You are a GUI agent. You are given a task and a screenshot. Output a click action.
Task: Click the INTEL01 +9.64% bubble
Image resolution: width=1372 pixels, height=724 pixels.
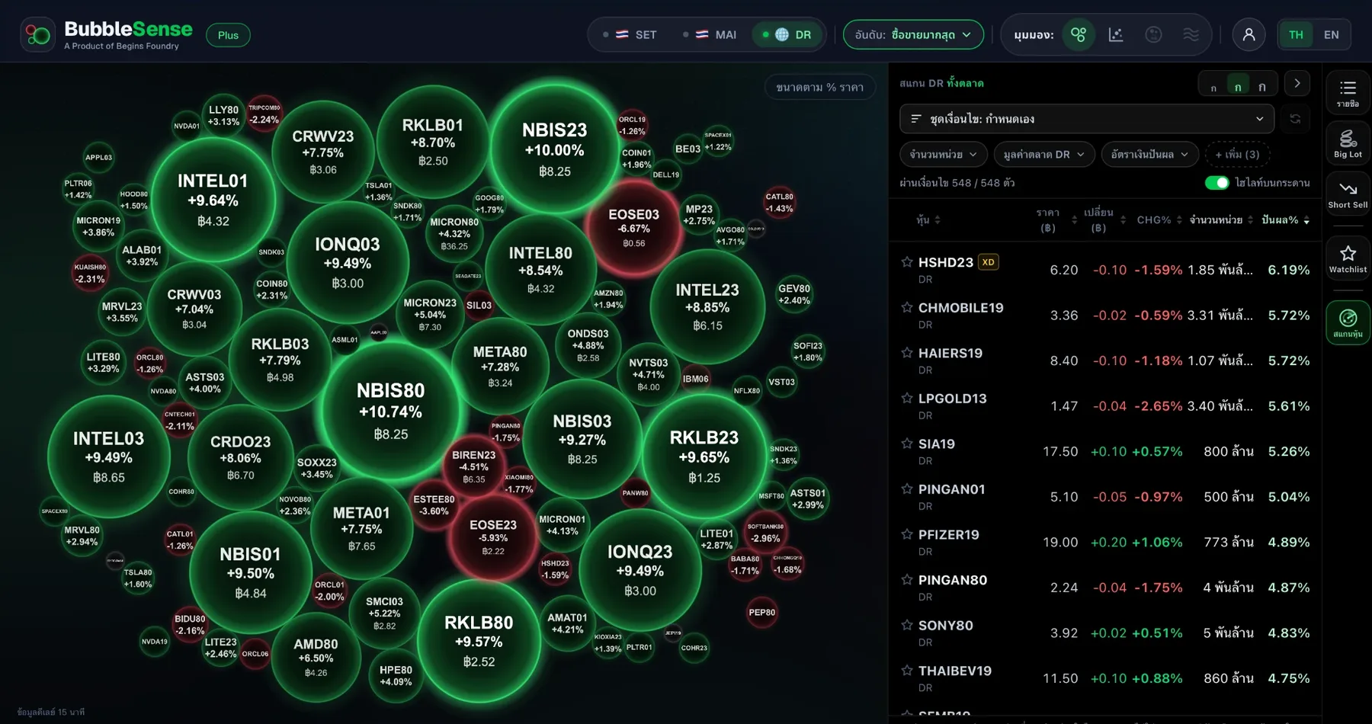coord(213,200)
